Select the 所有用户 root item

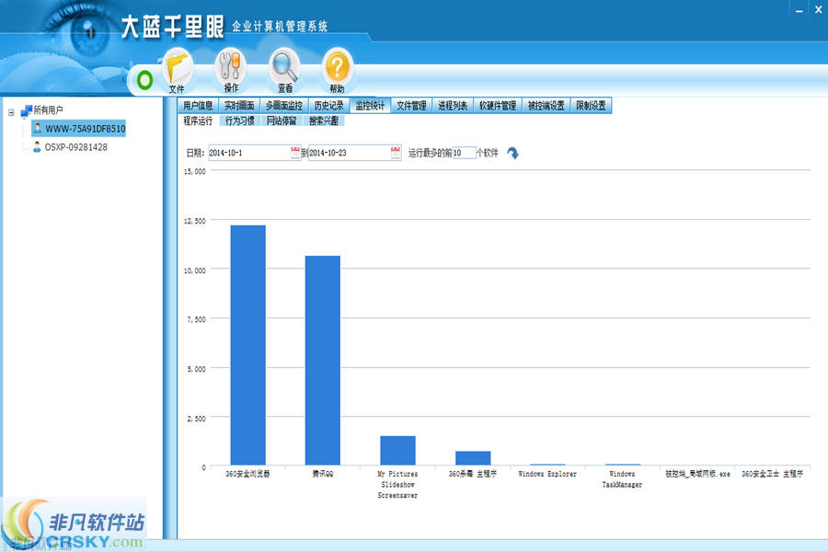(x=48, y=109)
